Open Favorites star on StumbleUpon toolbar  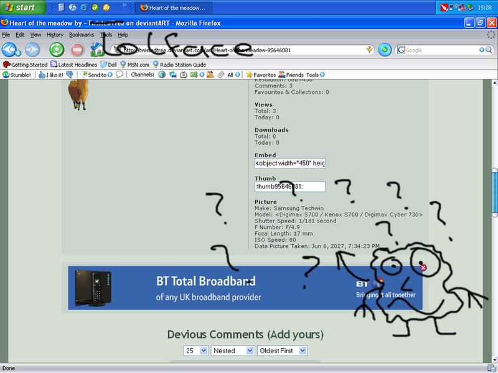[x=261, y=75]
